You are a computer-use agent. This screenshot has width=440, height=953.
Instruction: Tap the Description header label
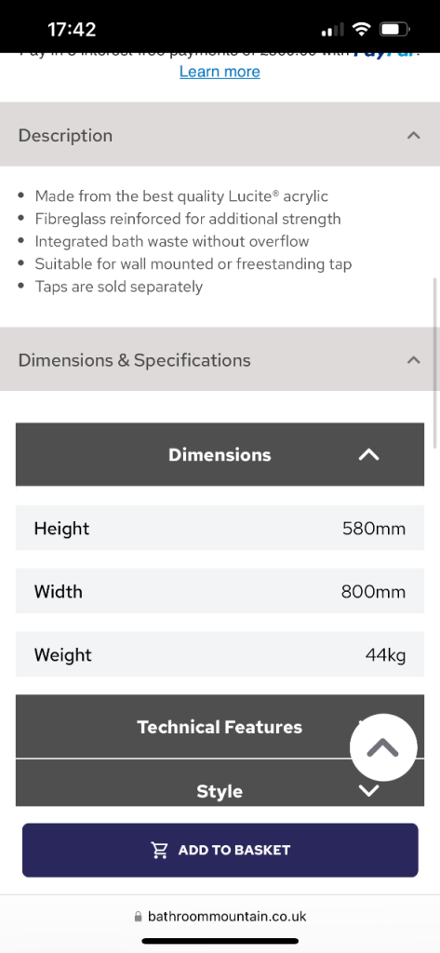(66, 135)
